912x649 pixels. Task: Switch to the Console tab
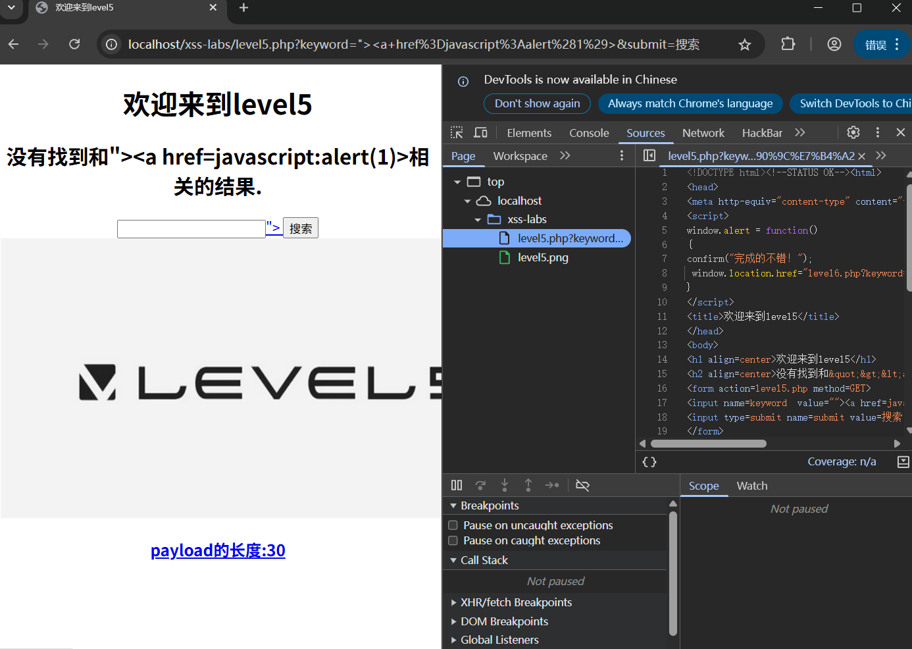coord(589,133)
